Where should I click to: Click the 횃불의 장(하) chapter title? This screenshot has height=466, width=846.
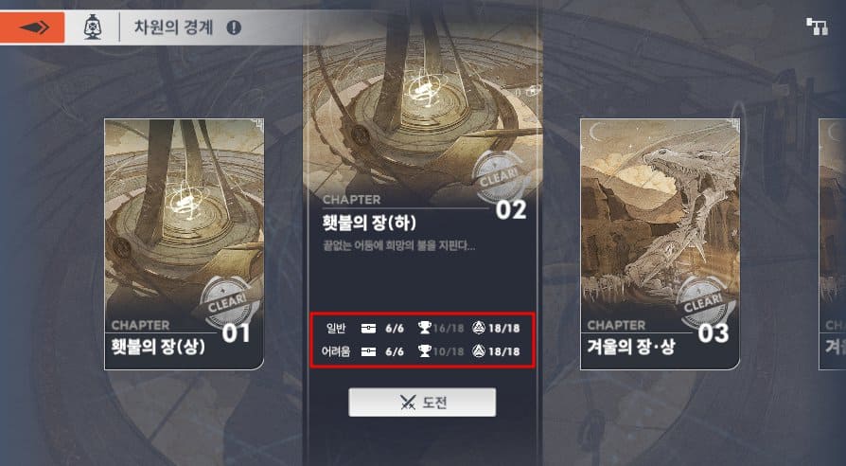click(369, 223)
